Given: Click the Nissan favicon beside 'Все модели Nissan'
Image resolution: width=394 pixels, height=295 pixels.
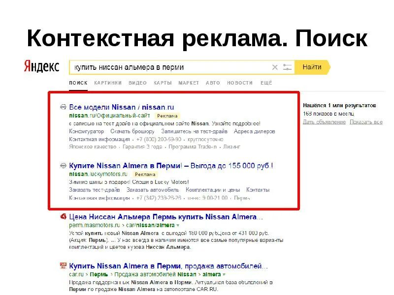Looking at the screenshot, I should pyautogui.click(x=63, y=107).
